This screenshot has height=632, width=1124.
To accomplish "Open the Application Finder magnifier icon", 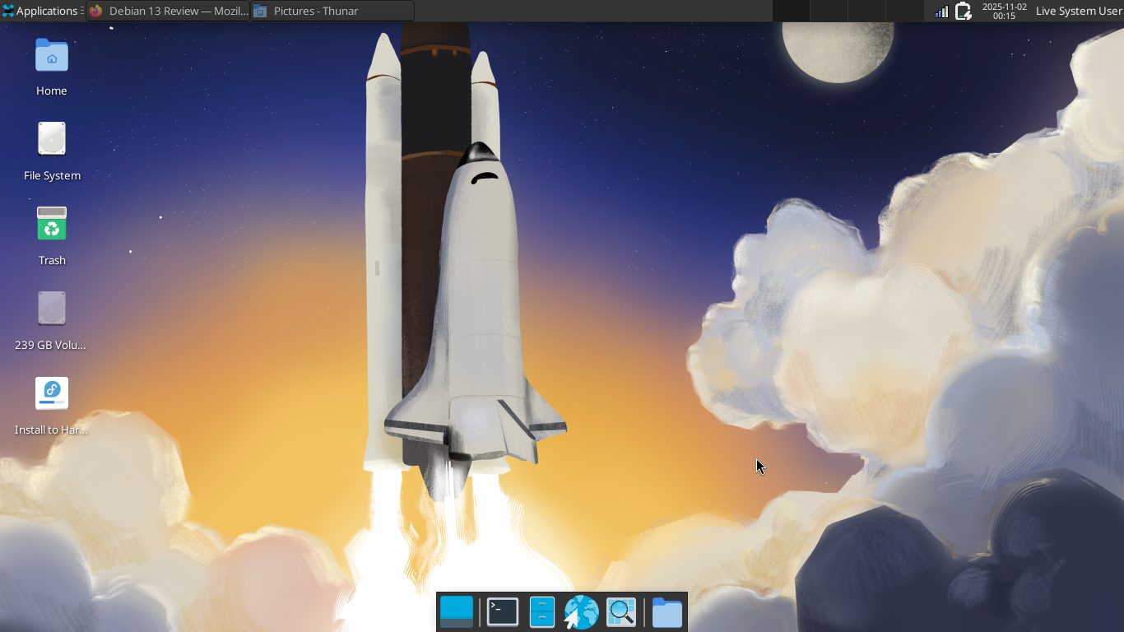I will tap(620, 611).
